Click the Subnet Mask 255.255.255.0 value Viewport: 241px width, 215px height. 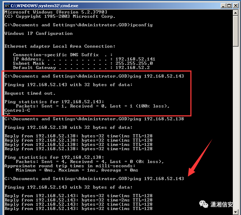(134, 63)
